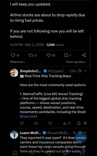
Task: Open Luann McEl... profile avatar
Action: pyautogui.click(x=14, y=135)
